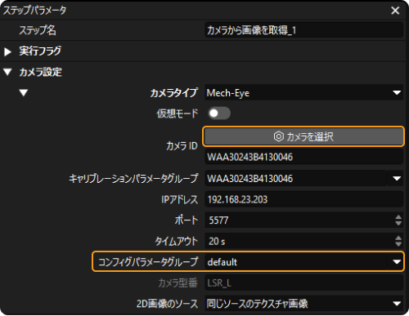The width and height of the screenshot is (409, 316).
Task: Click the camera icon in カメラを選択
Action: click(x=278, y=136)
